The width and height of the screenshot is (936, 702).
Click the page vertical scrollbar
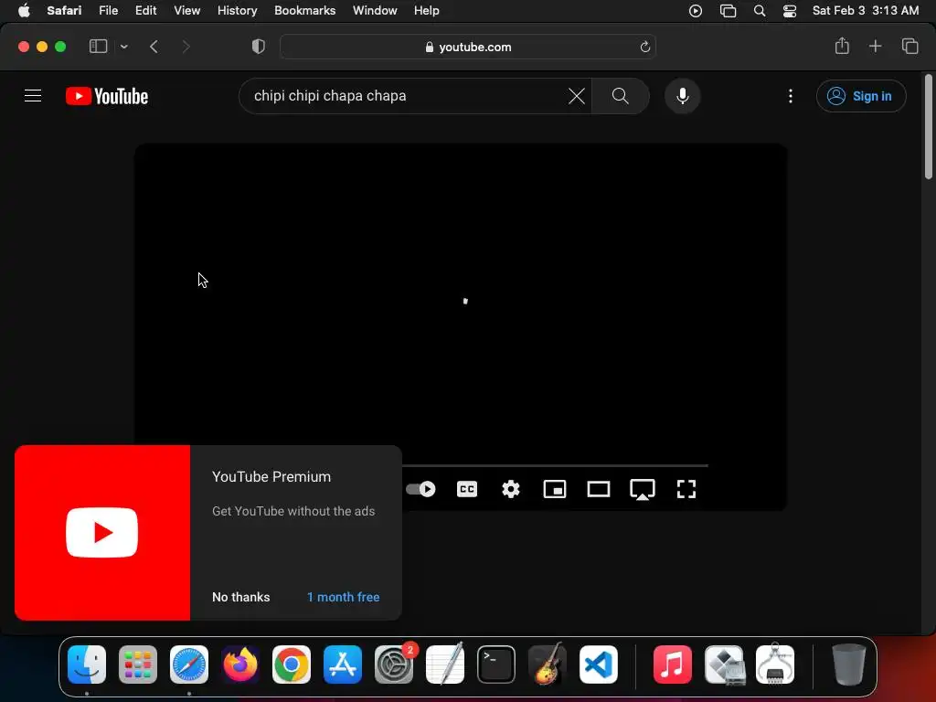click(x=929, y=126)
